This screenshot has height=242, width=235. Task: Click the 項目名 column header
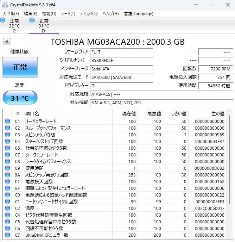click(x=68, y=114)
